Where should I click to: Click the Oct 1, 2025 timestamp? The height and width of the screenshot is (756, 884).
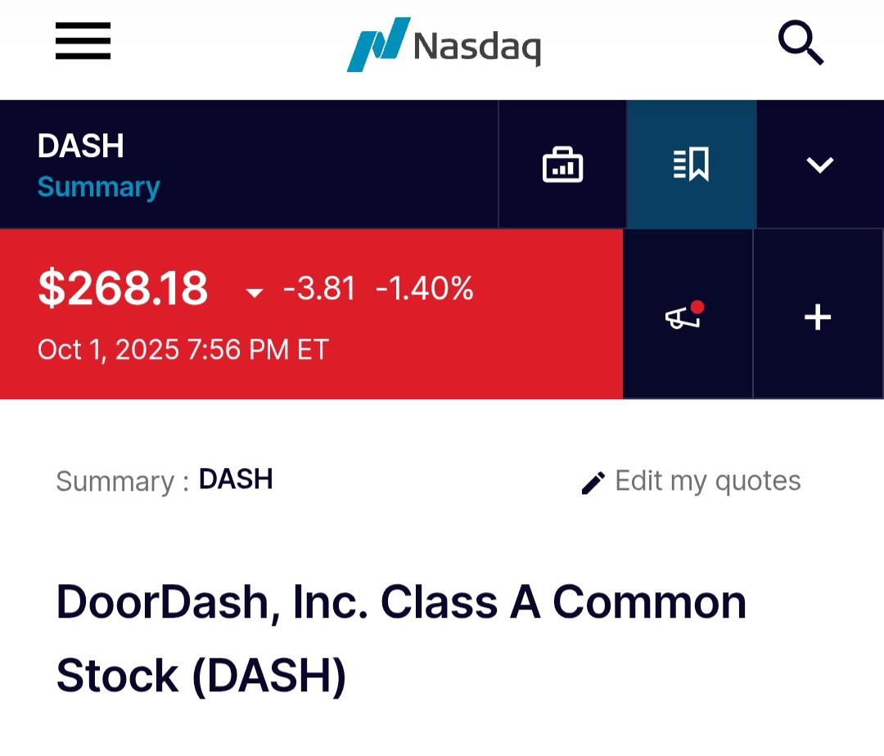pyautogui.click(x=183, y=350)
